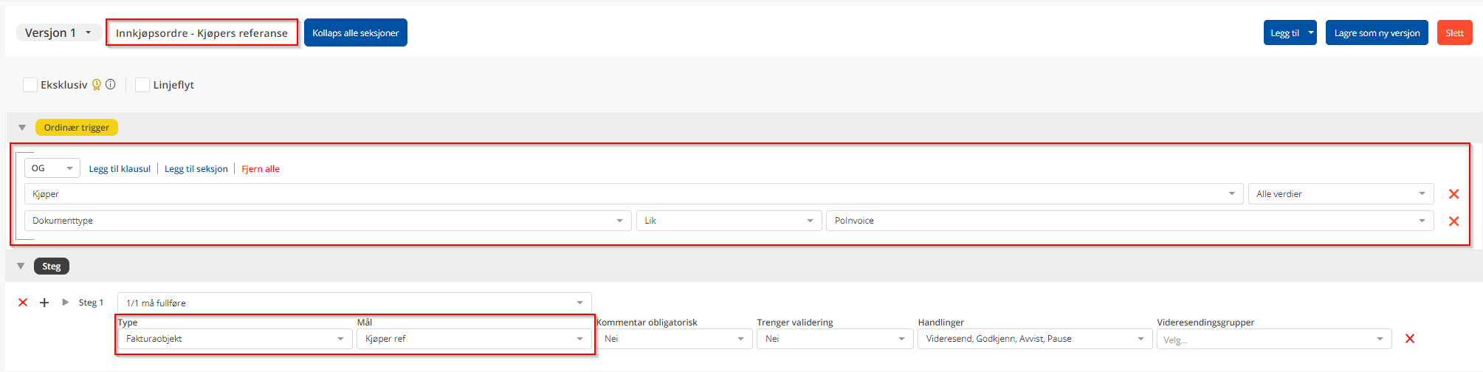
Task: Open the Handlinger dropdown
Action: pos(1033,339)
